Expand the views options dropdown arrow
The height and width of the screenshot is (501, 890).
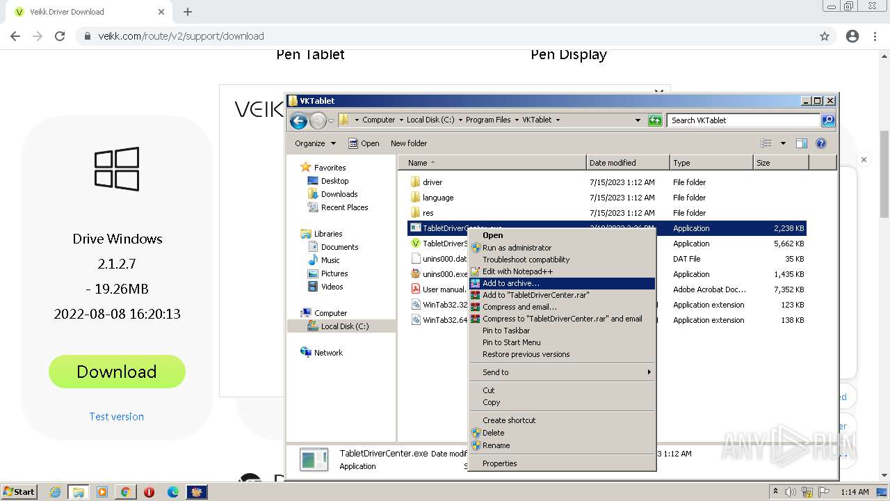pos(783,143)
